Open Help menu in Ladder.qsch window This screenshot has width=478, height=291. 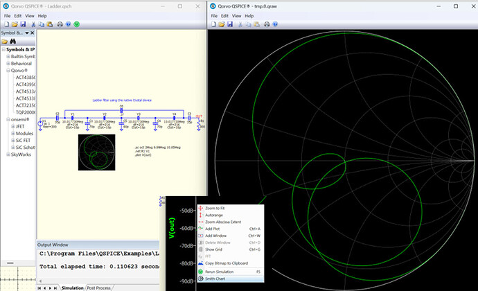click(x=42, y=16)
